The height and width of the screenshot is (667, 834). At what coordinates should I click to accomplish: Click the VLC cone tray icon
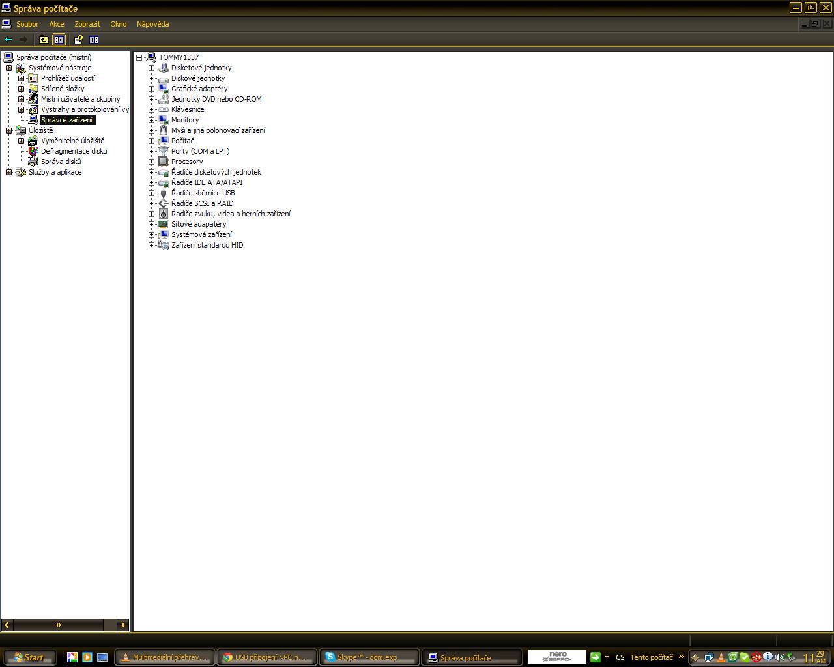(x=721, y=657)
